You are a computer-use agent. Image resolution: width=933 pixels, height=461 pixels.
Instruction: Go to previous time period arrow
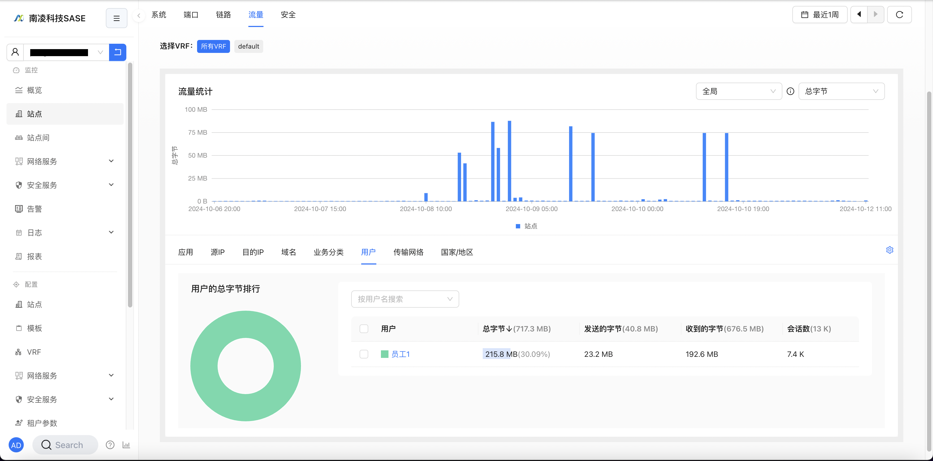859,15
